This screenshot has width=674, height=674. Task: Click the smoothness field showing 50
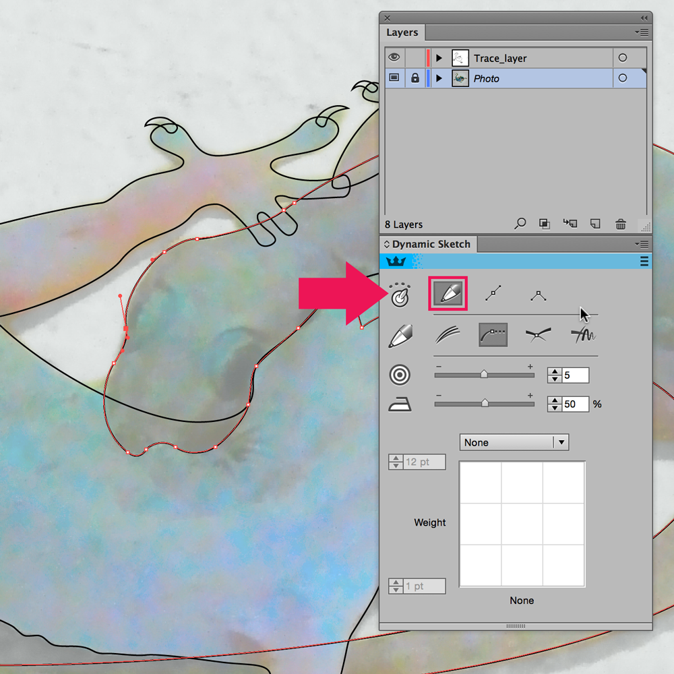pos(576,404)
